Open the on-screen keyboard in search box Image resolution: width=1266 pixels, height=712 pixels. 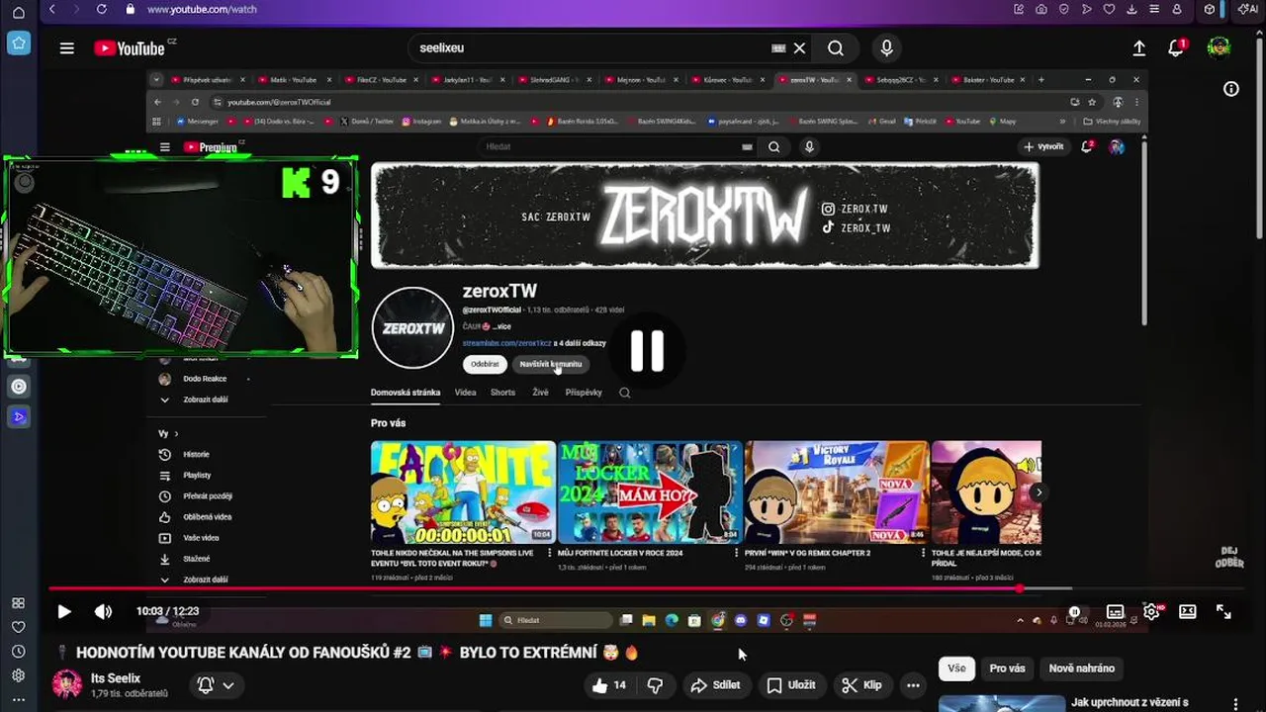coord(778,47)
